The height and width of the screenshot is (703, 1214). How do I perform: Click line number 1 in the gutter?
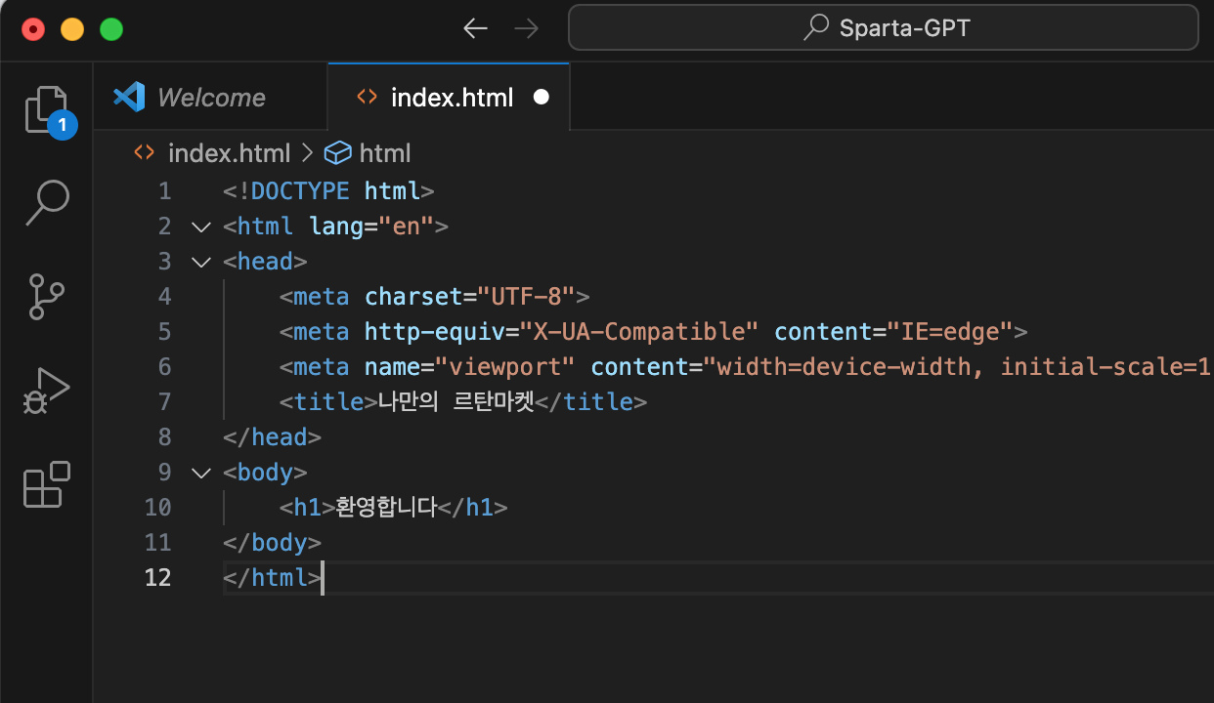tap(164, 191)
